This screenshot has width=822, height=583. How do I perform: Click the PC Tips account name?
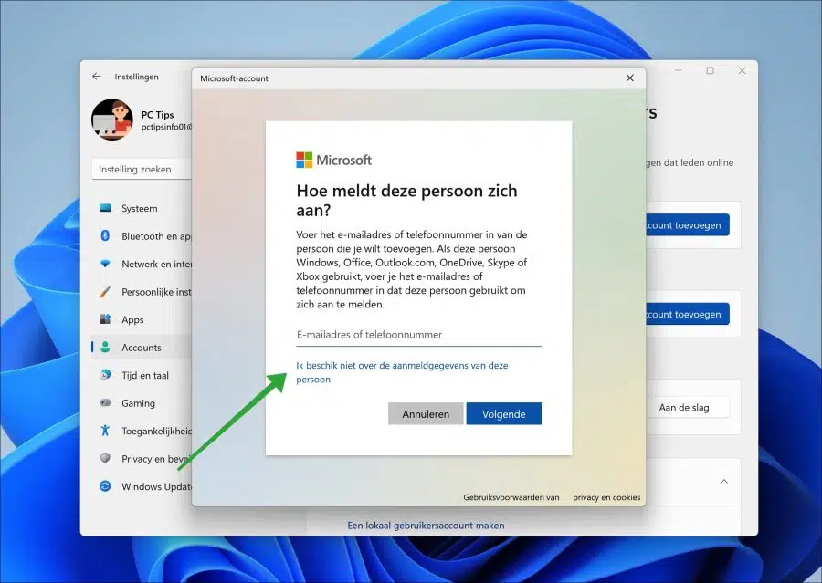point(157,115)
